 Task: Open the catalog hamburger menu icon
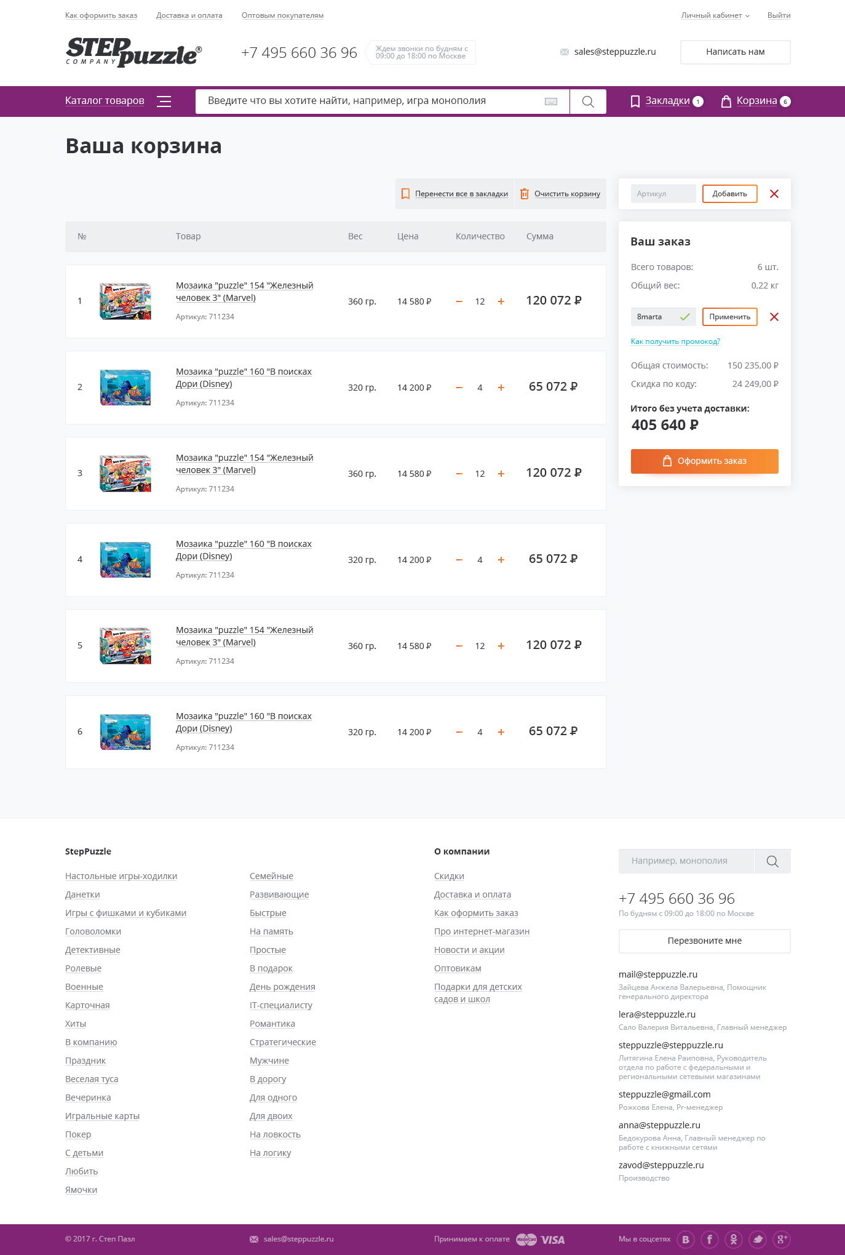pos(164,102)
